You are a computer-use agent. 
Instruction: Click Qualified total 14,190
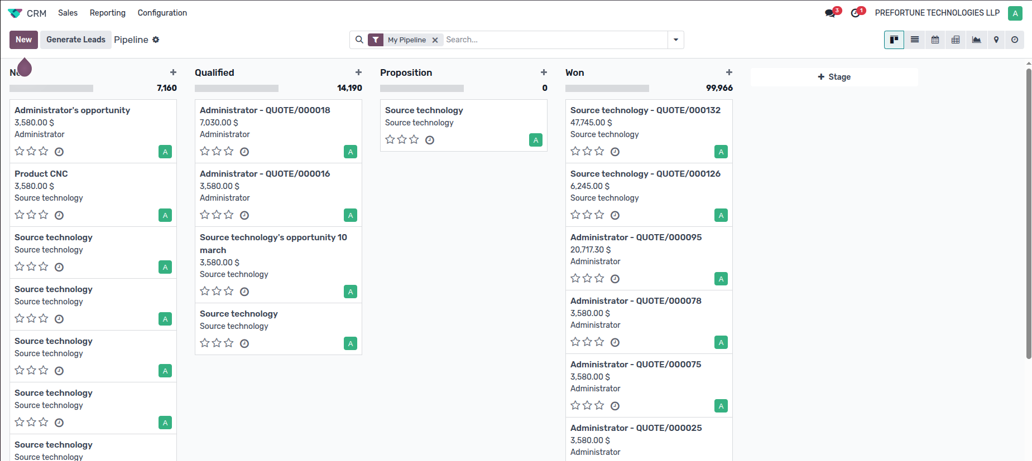[x=350, y=88]
